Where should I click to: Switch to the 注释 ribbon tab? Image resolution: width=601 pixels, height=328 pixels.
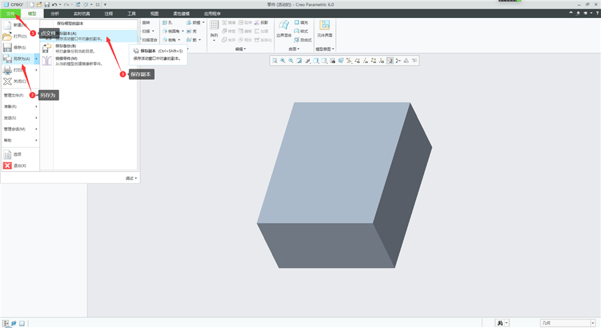point(109,14)
